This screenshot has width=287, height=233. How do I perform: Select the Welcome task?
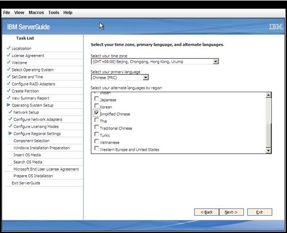[19, 63]
